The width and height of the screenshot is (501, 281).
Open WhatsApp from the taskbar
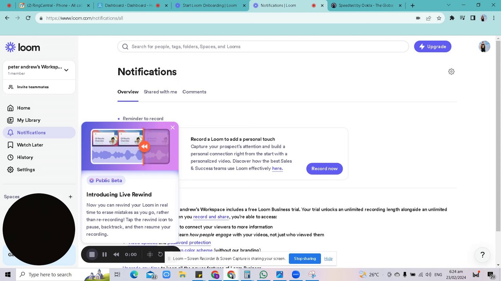[x=263, y=275]
